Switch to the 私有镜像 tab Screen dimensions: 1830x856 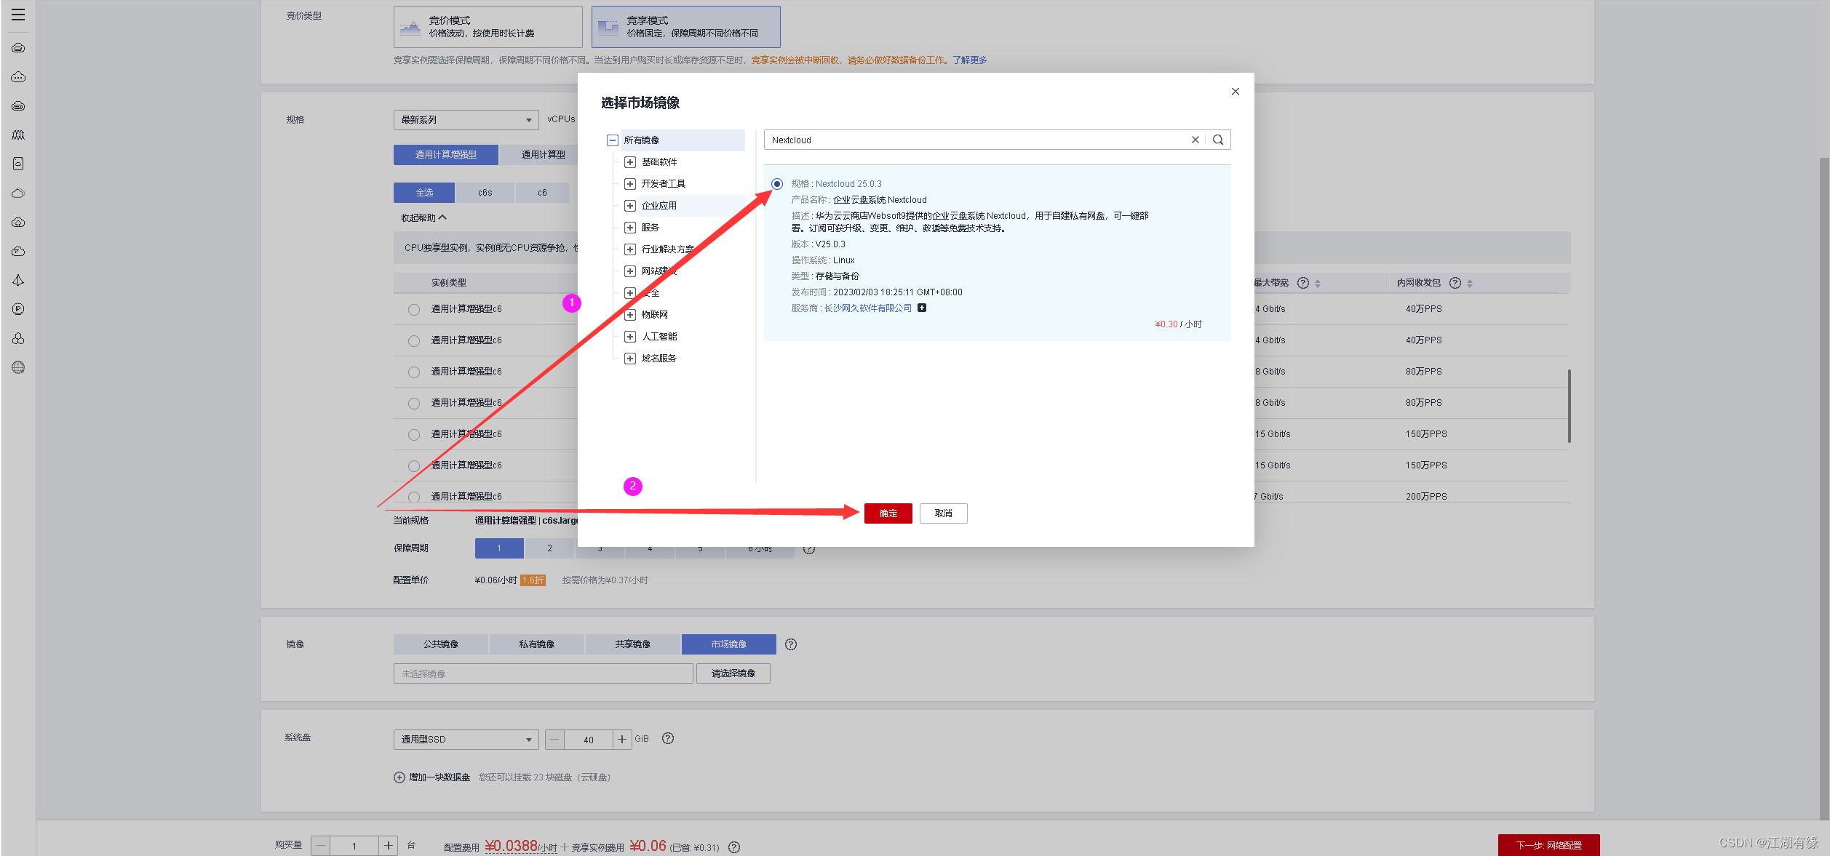(x=536, y=644)
